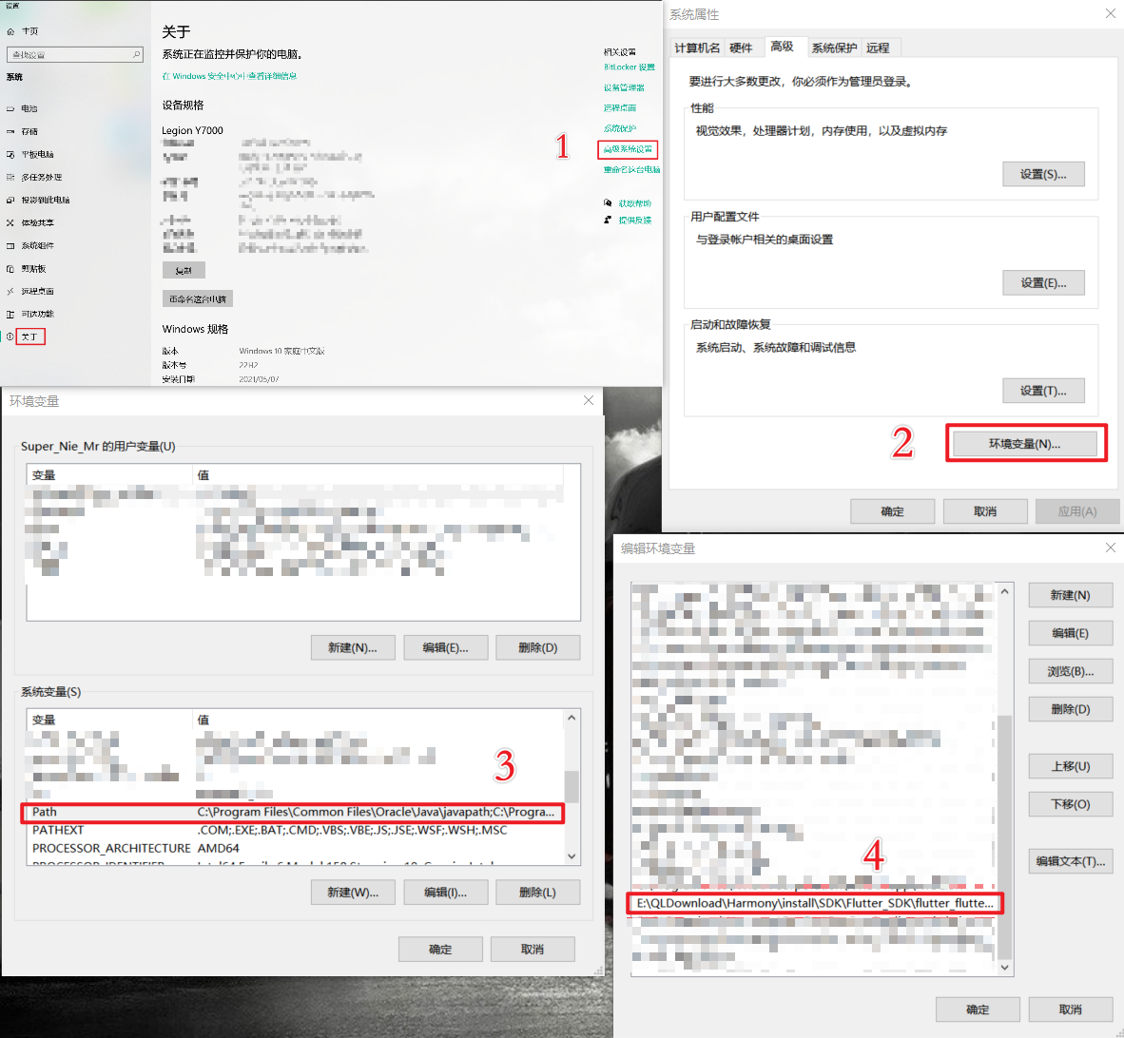Click the remote desktop icon beside 远程桌面
1124x1038 pixels.
(10, 292)
